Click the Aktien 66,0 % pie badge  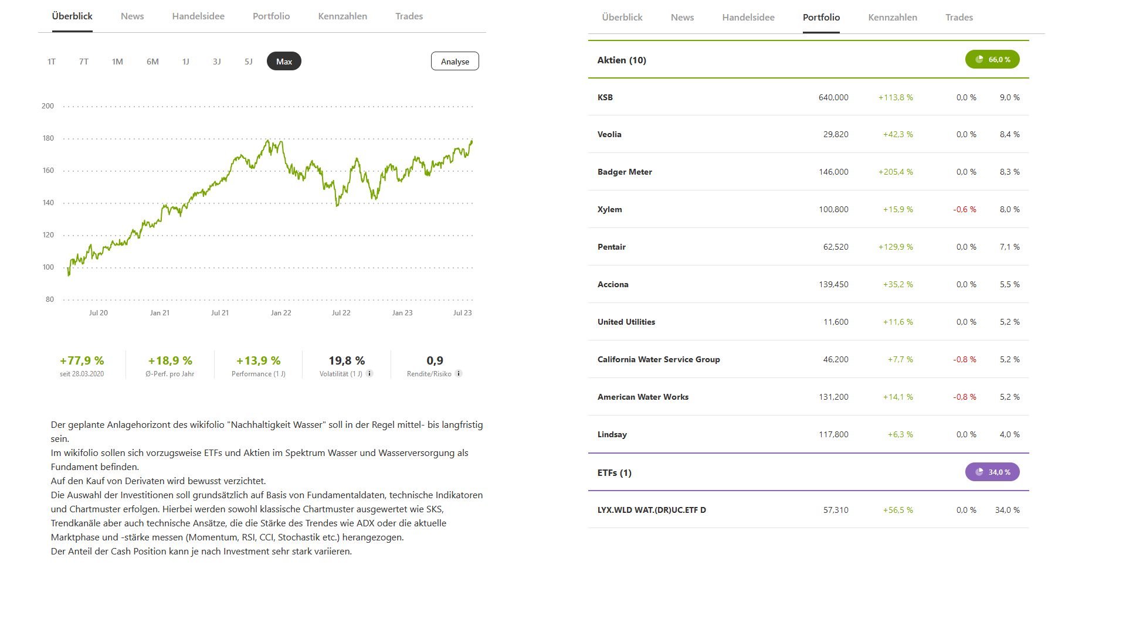coord(992,60)
